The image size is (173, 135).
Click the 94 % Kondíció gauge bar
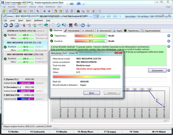[91, 41]
